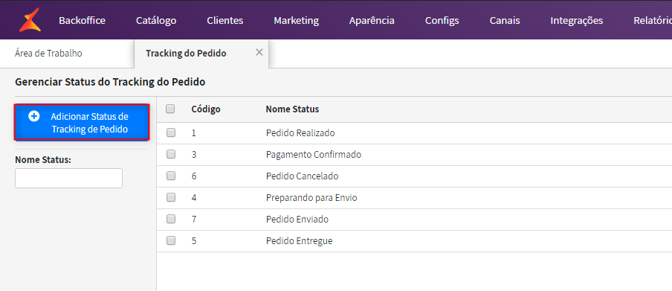Select the Pedido Cancelado checkbox
This screenshot has height=291, width=672.
point(171,176)
